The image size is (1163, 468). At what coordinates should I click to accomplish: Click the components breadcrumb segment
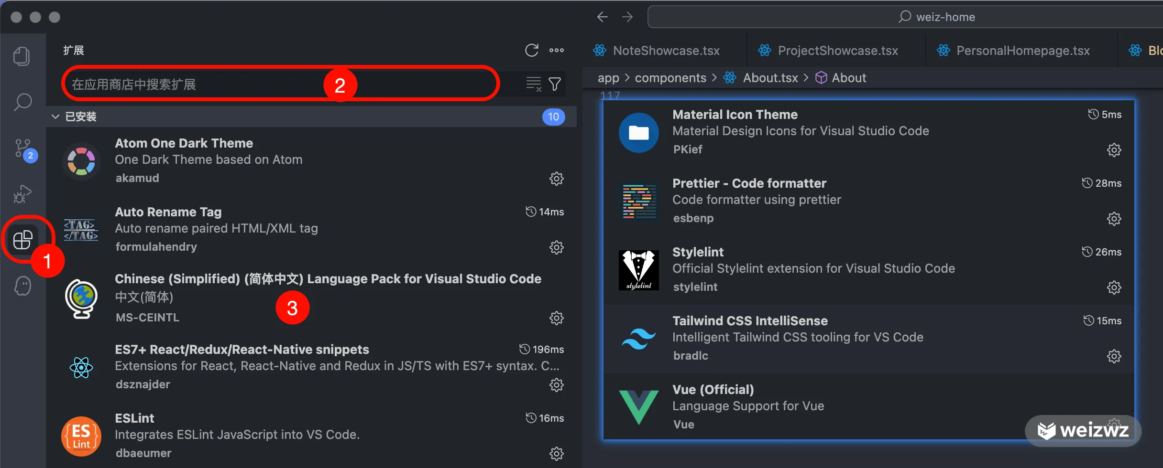click(x=670, y=78)
